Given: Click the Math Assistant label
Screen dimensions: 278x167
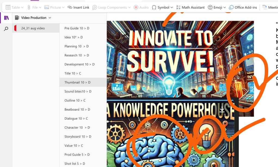Looking at the screenshot, I should coord(193,7).
